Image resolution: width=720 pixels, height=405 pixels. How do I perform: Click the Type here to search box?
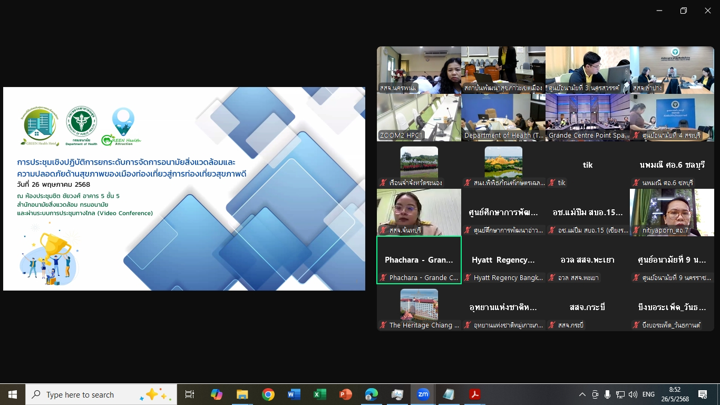(x=101, y=394)
